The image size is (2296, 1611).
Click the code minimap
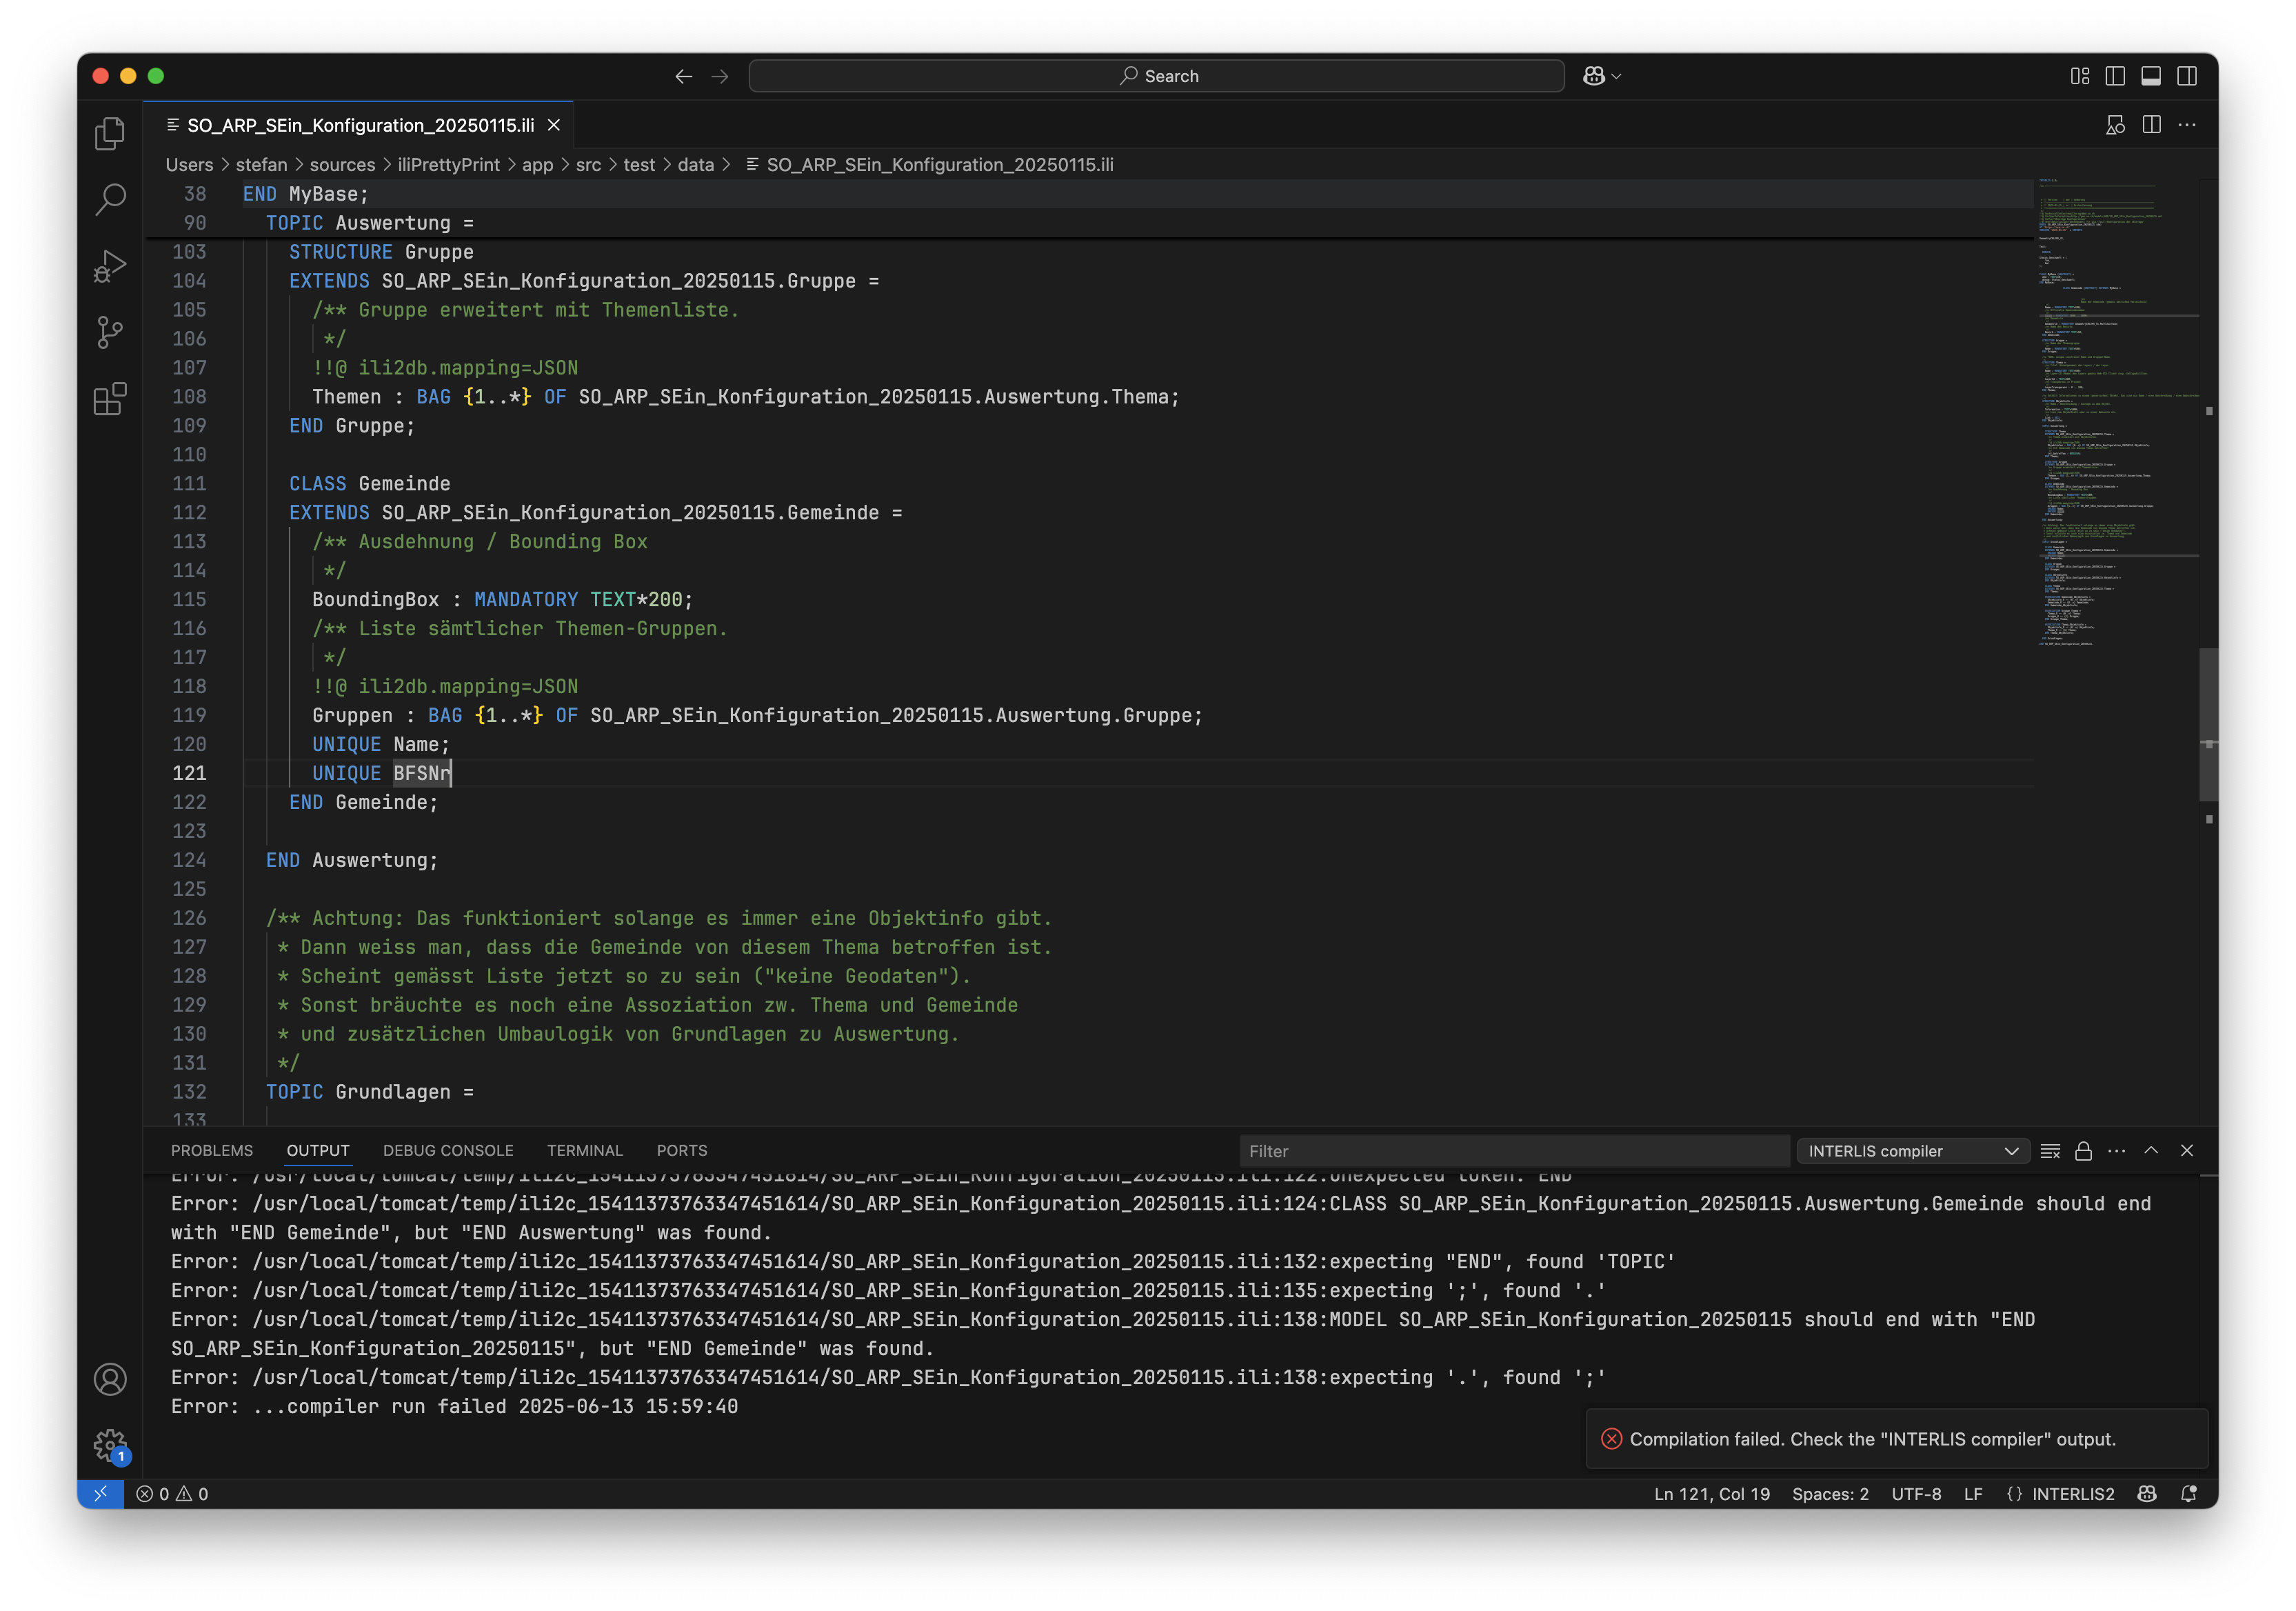pyautogui.click(x=2117, y=412)
